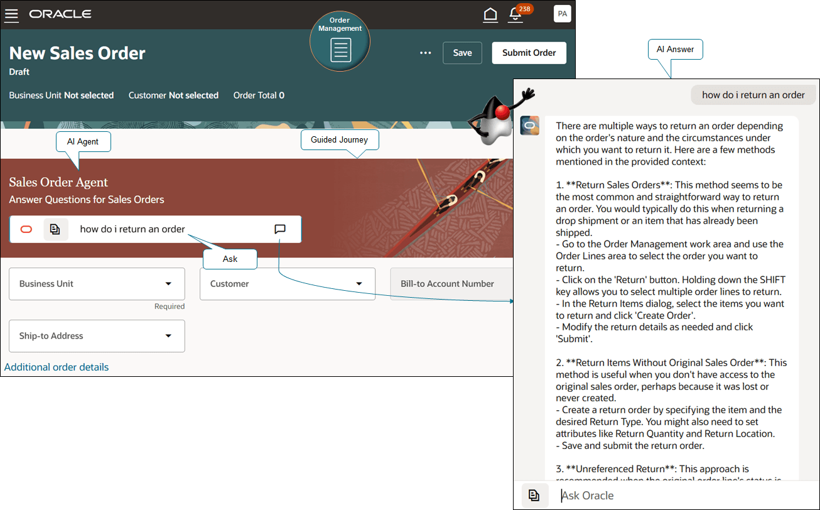This screenshot has width=820, height=510.
Task: Click the '**Return Items Without Original Sales Order**' text
Action: pyautogui.click(x=665, y=362)
